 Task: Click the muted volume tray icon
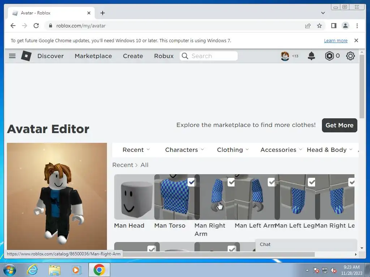[x=334, y=271]
